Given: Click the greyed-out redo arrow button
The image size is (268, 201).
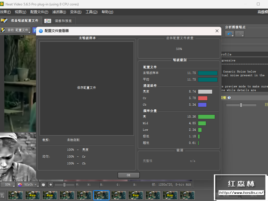Looking at the screenshot, I should 239,34.
